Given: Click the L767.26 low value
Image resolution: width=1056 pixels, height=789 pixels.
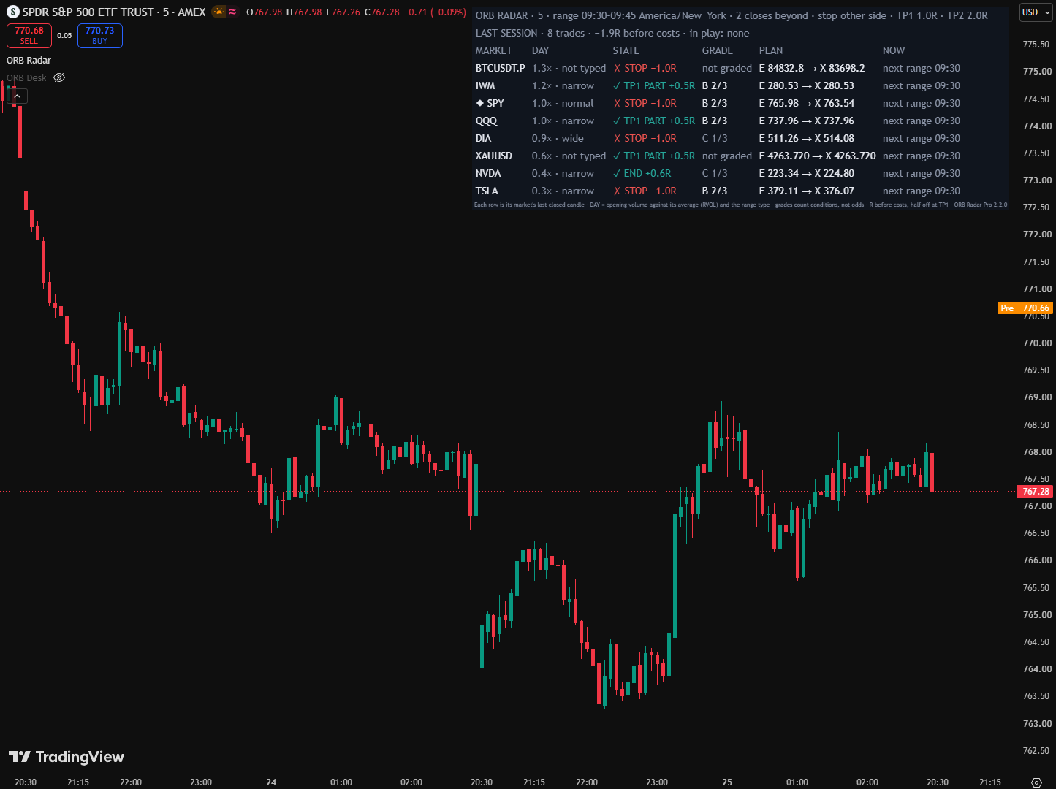Looking at the screenshot, I should pyautogui.click(x=343, y=12).
